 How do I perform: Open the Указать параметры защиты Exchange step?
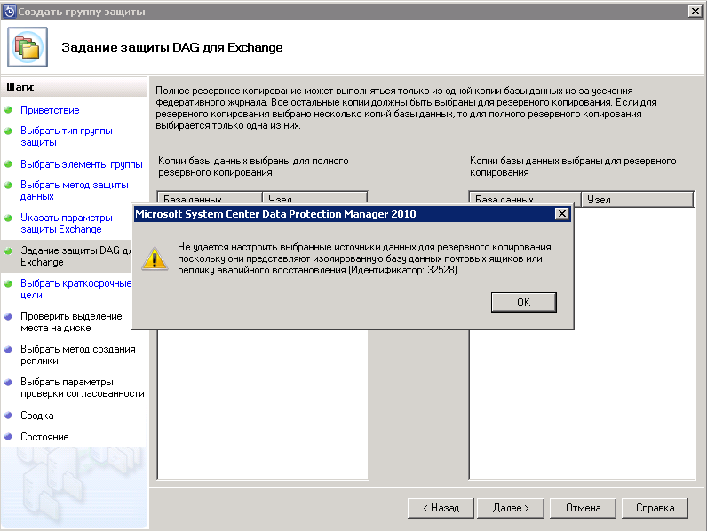[x=67, y=223]
